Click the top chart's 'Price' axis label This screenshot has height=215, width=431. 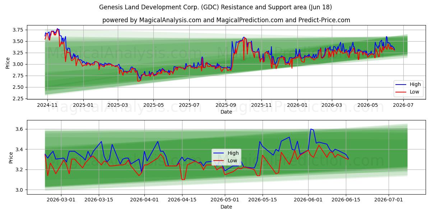click(8, 63)
